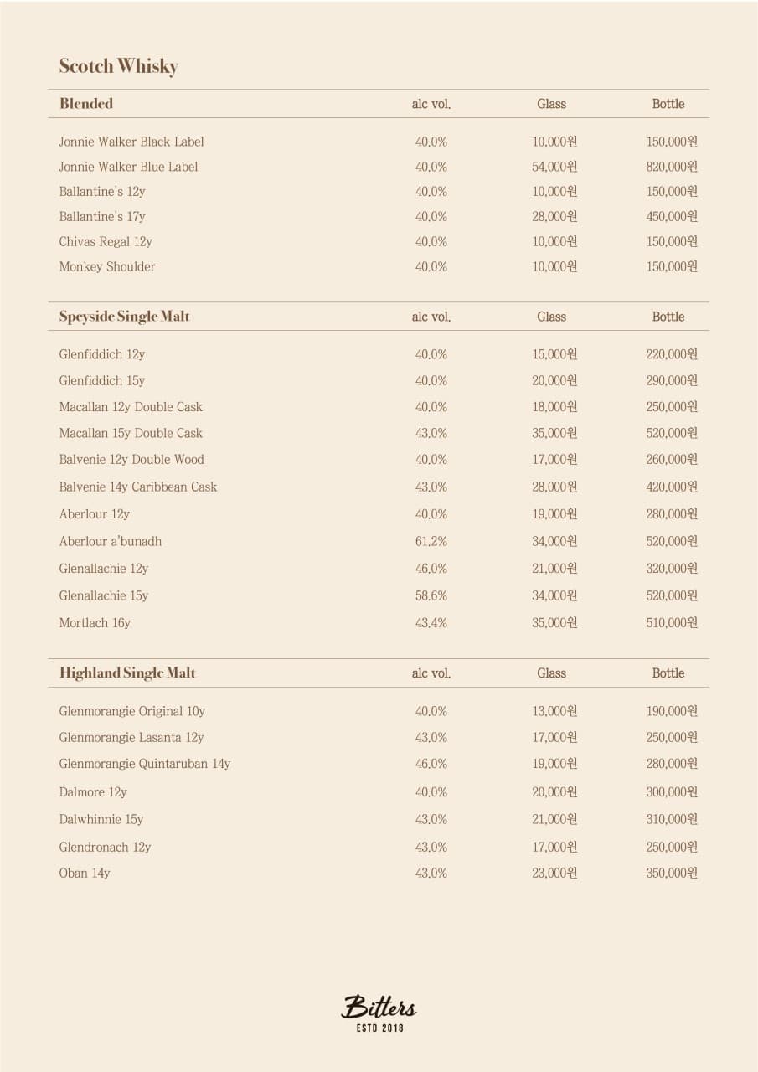The height and width of the screenshot is (1072, 758).
Task: Choose Macallan 15y Double Cask
Action: pyautogui.click(x=131, y=433)
